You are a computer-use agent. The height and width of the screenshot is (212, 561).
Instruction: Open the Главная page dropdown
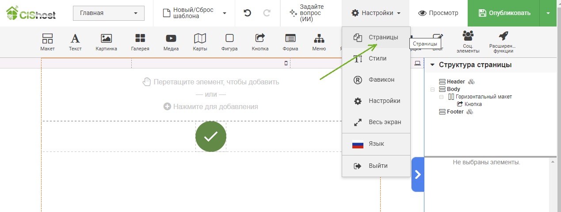[108, 13]
